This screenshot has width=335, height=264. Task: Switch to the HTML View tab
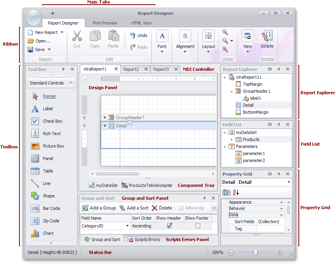142,23
